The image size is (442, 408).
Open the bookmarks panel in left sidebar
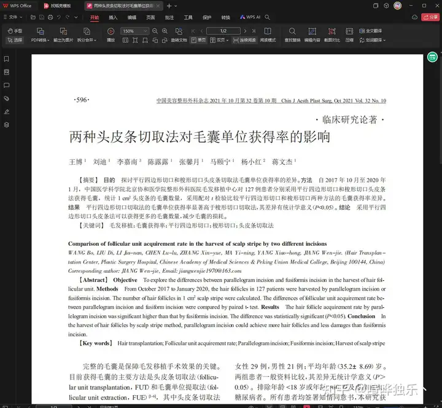pyautogui.click(x=6, y=59)
